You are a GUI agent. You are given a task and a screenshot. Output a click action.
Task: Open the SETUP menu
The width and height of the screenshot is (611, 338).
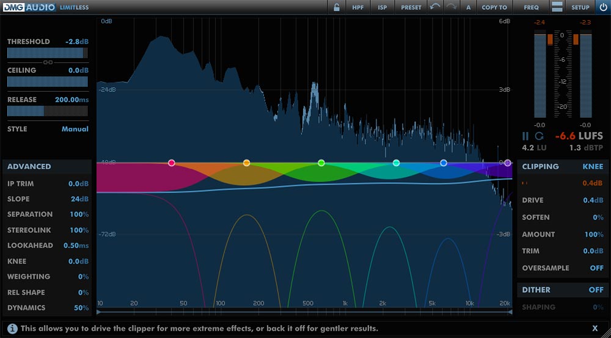pos(580,7)
